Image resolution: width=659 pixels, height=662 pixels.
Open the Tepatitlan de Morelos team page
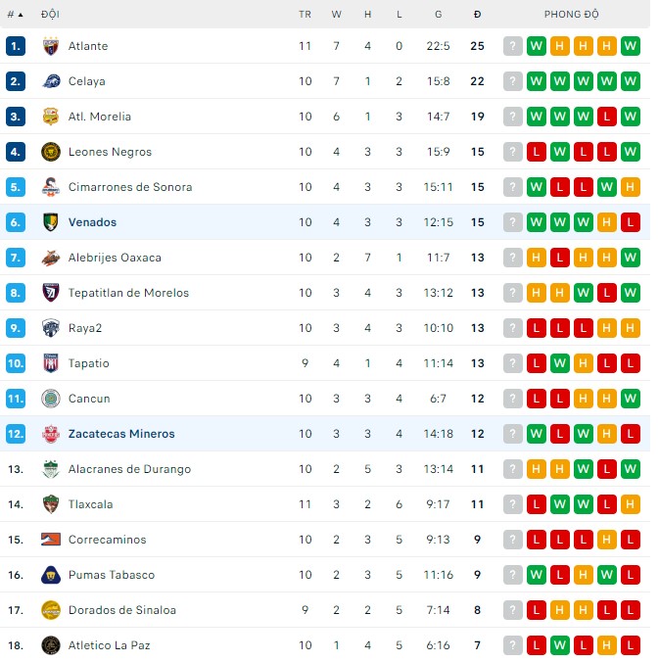(x=128, y=293)
